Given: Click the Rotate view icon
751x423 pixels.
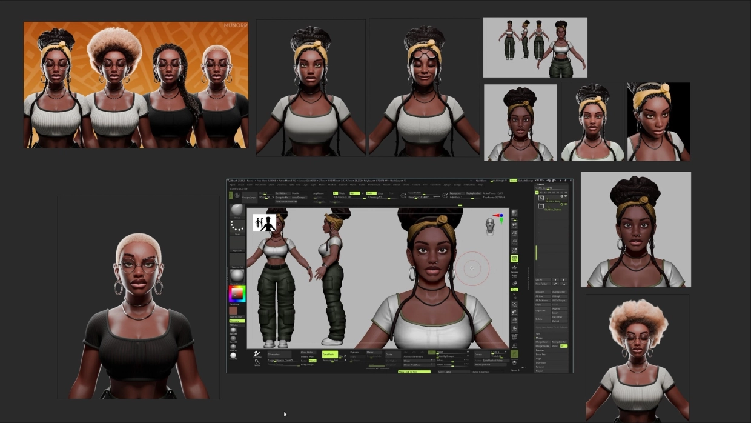Looking at the screenshot, I should 514,329.
